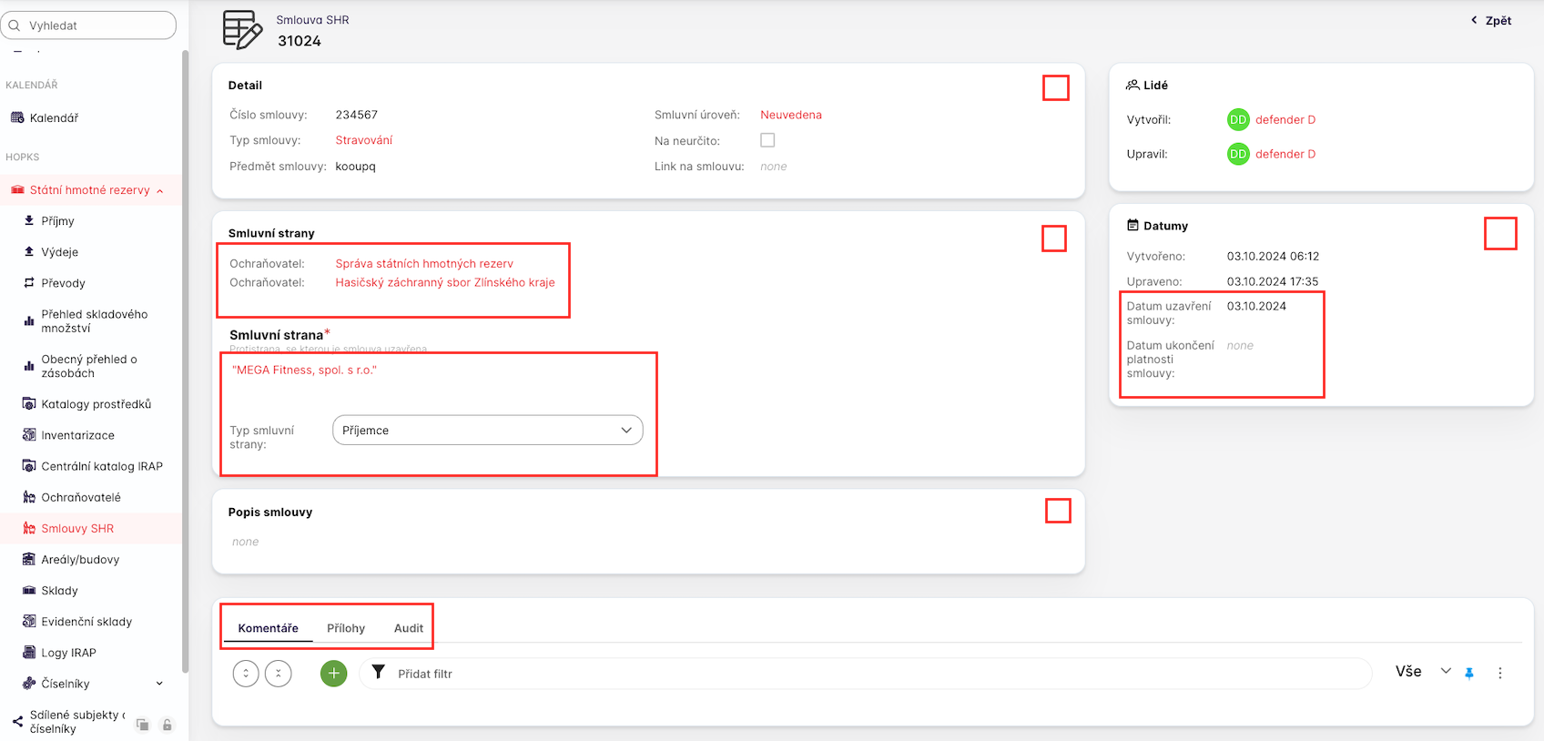Screen dimensions: 1544x741
Task: Switch to the Přílohy tab
Action: [x=346, y=628]
